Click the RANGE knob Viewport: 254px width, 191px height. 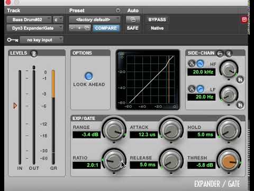[114, 130]
